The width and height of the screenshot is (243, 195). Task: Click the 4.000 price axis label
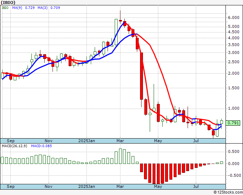click(234, 38)
